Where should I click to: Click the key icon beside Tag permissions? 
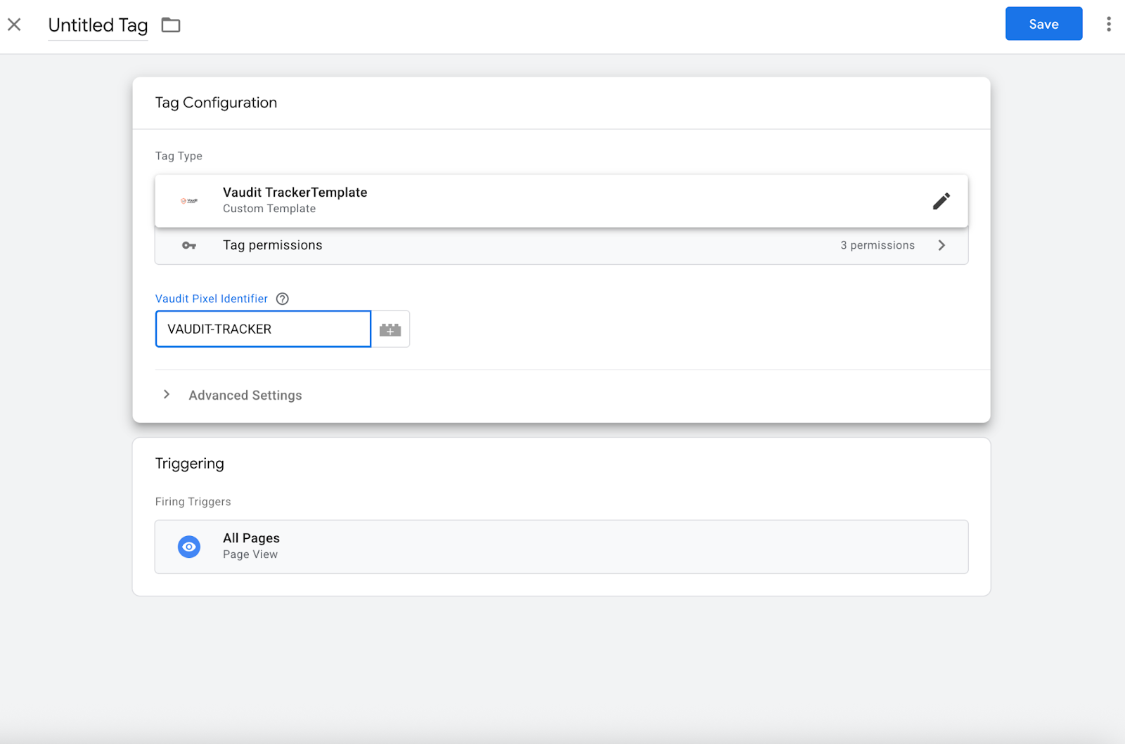point(189,245)
